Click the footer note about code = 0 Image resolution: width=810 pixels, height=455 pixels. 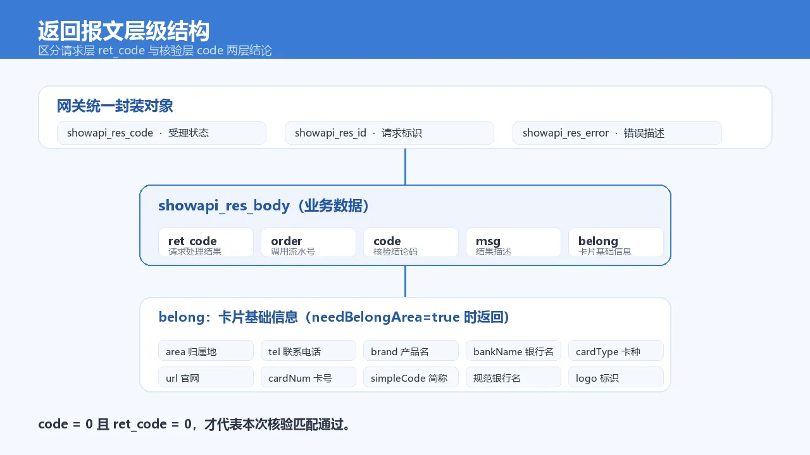pyautogui.click(x=194, y=424)
